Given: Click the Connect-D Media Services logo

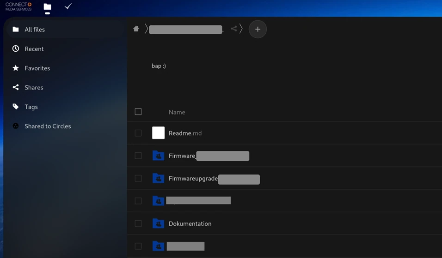Looking at the screenshot, I should tap(18, 6).
